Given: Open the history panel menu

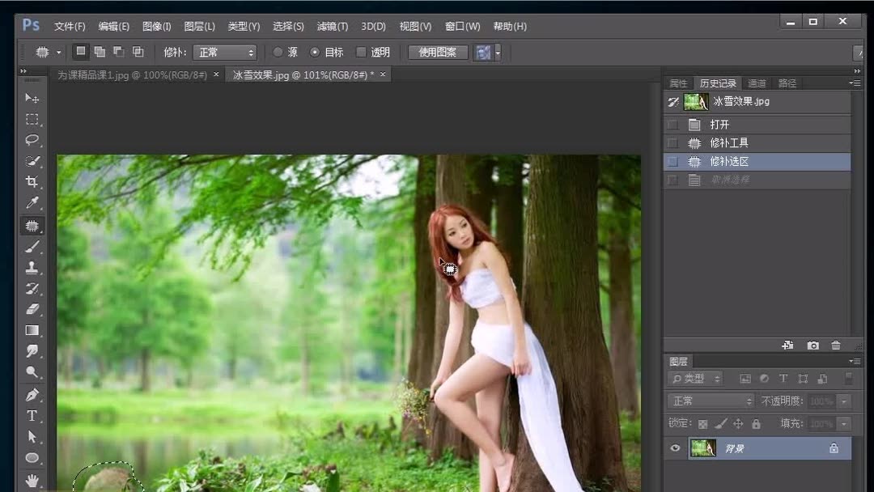Looking at the screenshot, I should tap(854, 83).
